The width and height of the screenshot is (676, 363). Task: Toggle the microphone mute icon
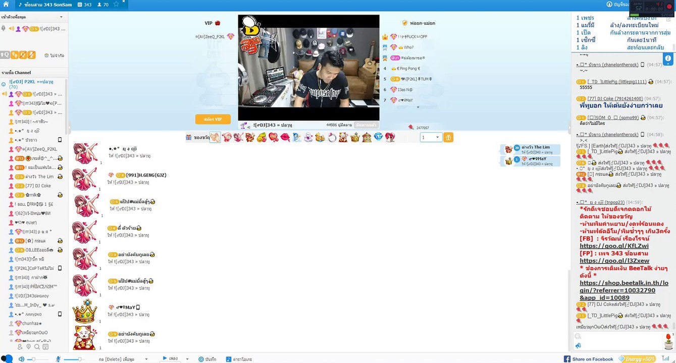tap(58, 359)
